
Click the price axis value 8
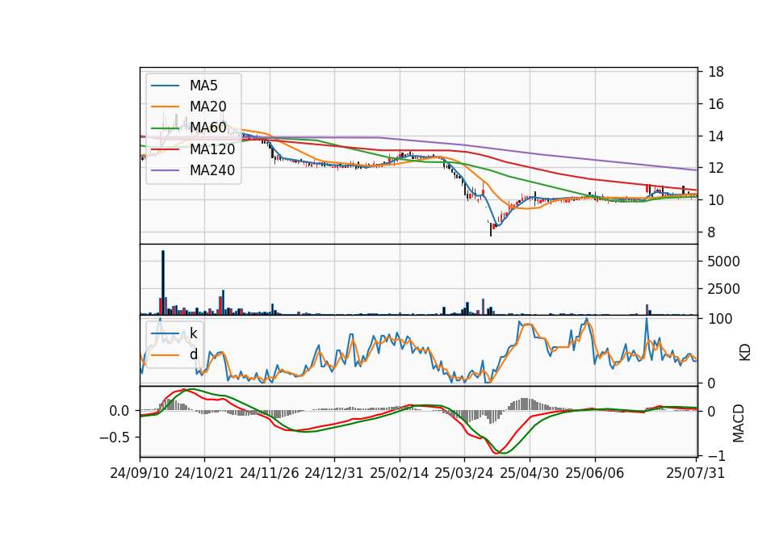712,232
